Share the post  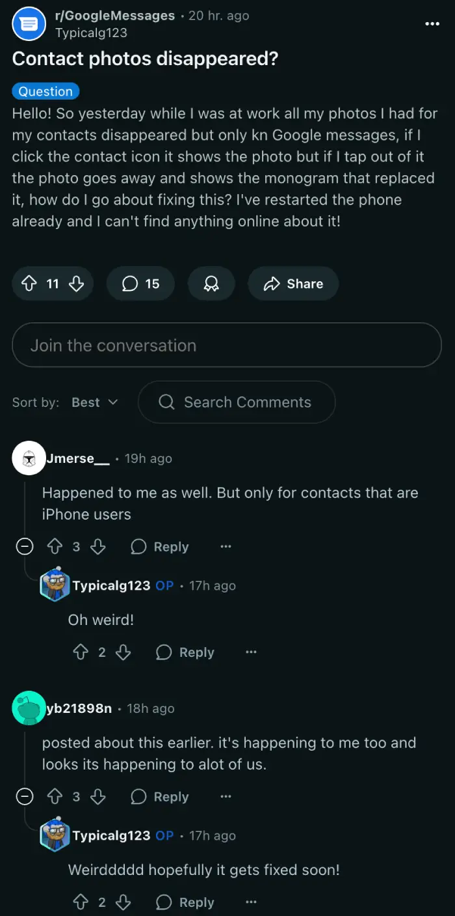click(x=293, y=284)
